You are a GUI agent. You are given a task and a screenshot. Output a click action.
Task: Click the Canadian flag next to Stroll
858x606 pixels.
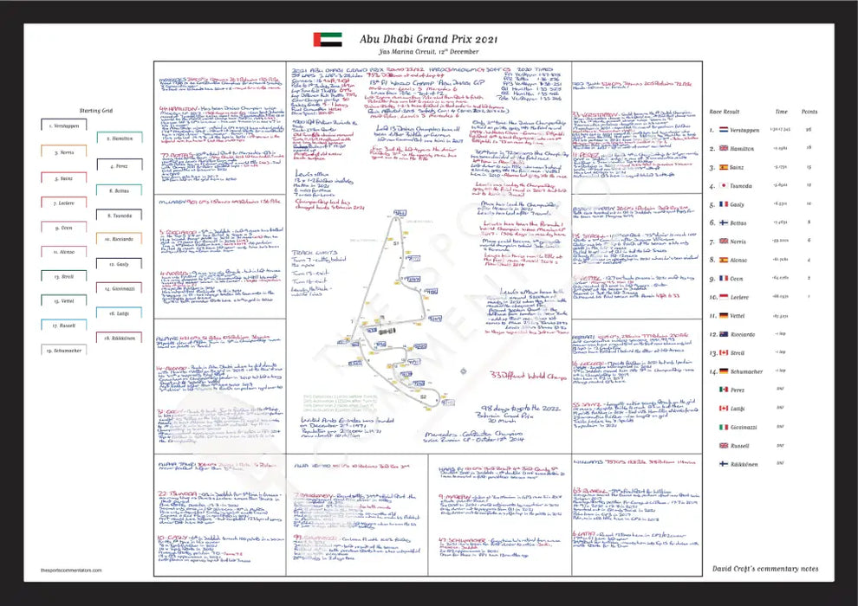tap(724, 353)
